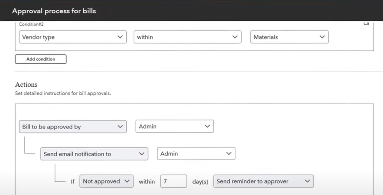Click the days input field showing 7
This screenshot has height=195, width=383.
click(x=174, y=181)
